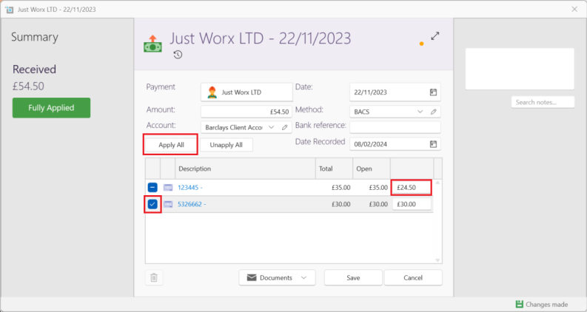The height and width of the screenshot is (312, 587).
Task: Click the table scrollbar down arrow
Action: 437,260
